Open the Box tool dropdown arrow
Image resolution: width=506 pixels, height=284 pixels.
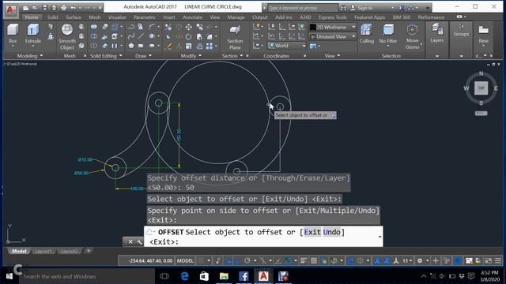click(13, 47)
